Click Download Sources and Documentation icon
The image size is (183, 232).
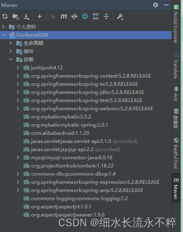point(27,17)
